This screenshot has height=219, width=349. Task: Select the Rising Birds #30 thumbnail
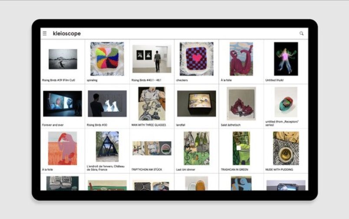coord(107,103)
